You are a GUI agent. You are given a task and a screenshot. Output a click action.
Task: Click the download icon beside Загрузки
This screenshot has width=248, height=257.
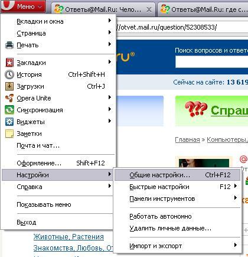pos(9,86)
